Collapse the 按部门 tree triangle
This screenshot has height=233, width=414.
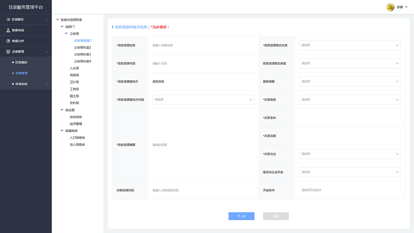point(62,27)
